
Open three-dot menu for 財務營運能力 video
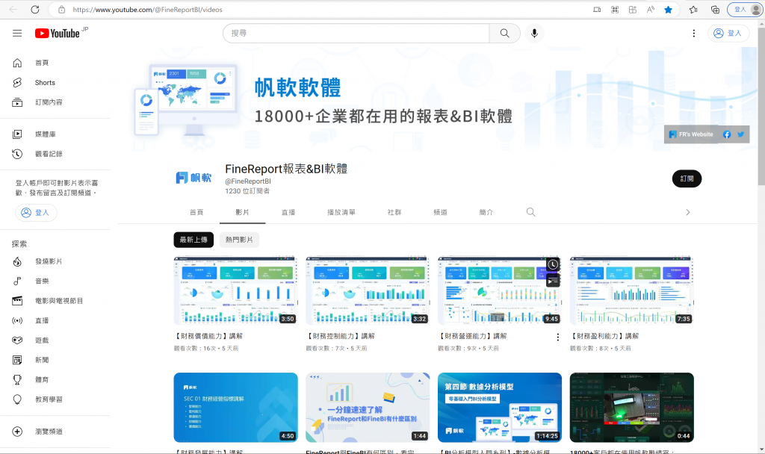pos(557,338)
